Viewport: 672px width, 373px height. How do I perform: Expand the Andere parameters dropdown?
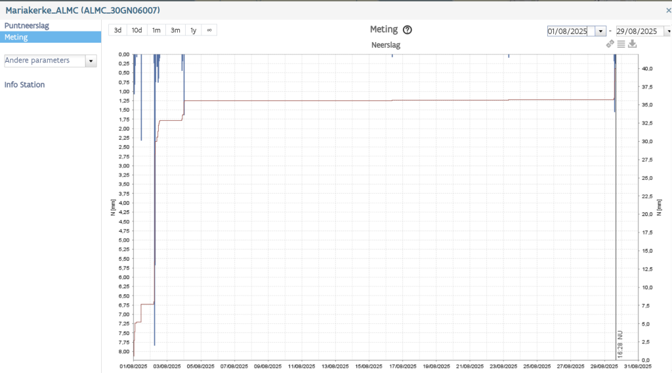91,60
